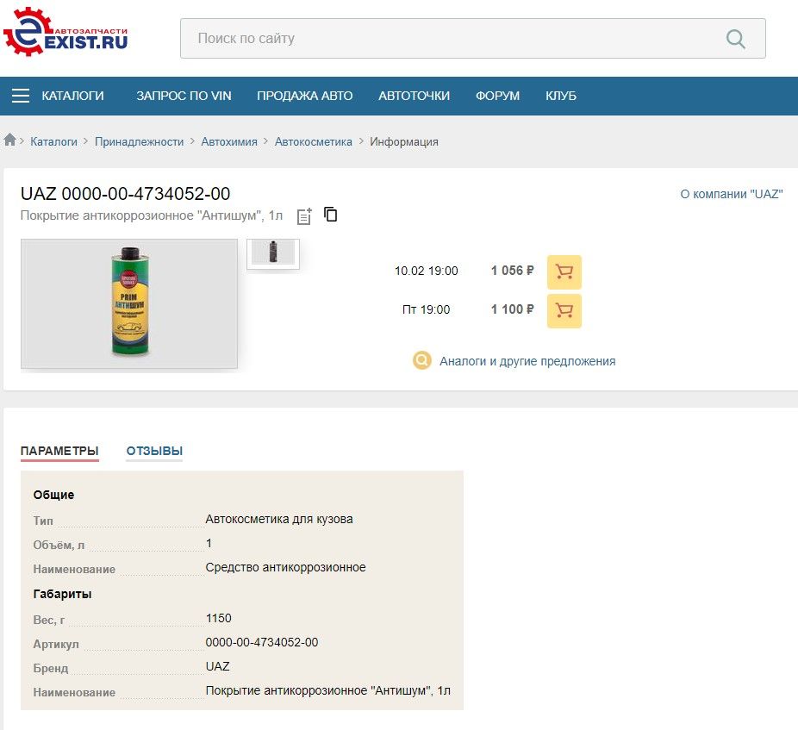Type in the site search field
The width and height of the screenshot is (798, 730).
[x=448, y=39]
